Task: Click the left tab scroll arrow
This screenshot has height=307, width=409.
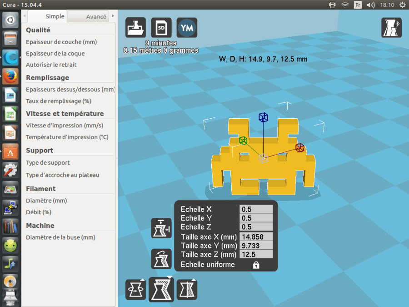Action: pos(25,16)
